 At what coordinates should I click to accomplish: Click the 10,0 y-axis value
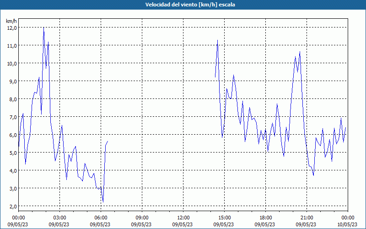tap(12, 64)
